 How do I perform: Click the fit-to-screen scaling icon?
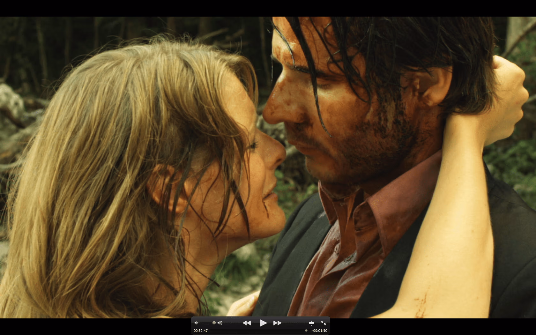point(311,323)
